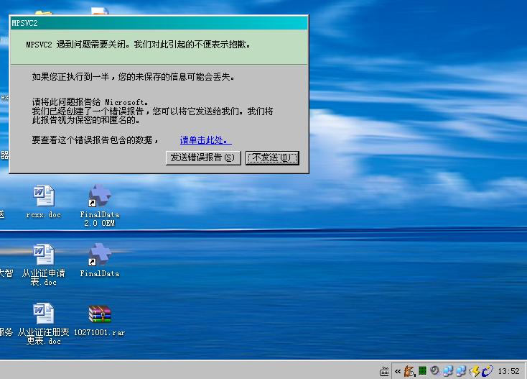The image size is (527, 379).
Task: Click the left network connection tray icon
Action: tap(448, 371)
